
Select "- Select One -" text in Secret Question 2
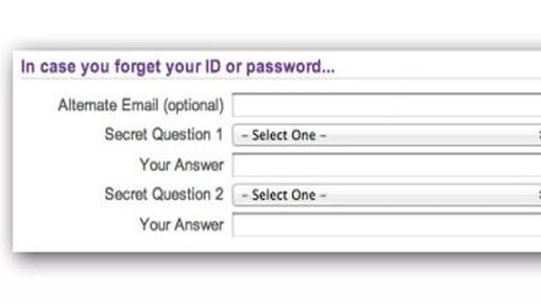click(284, 195)
